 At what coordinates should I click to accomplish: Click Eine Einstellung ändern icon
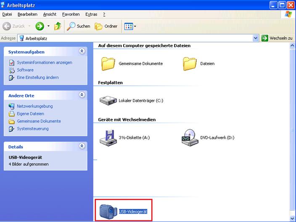click(11, 78)
